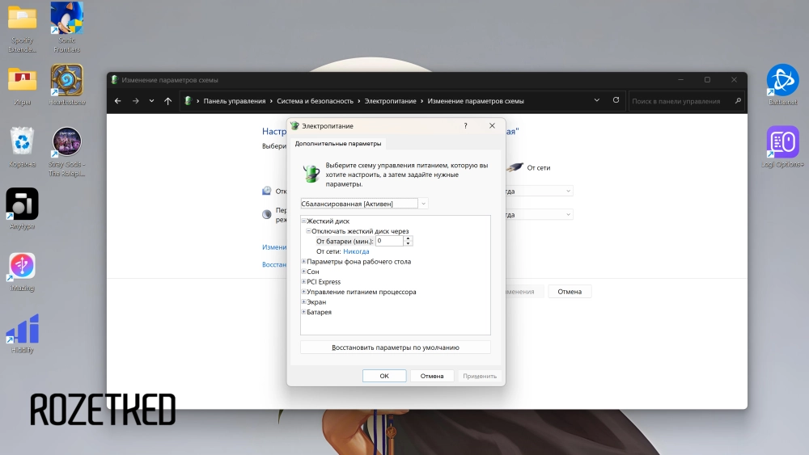Open the Hiddify desktop shortcut

pyautogui.click(x=22, y=329)
